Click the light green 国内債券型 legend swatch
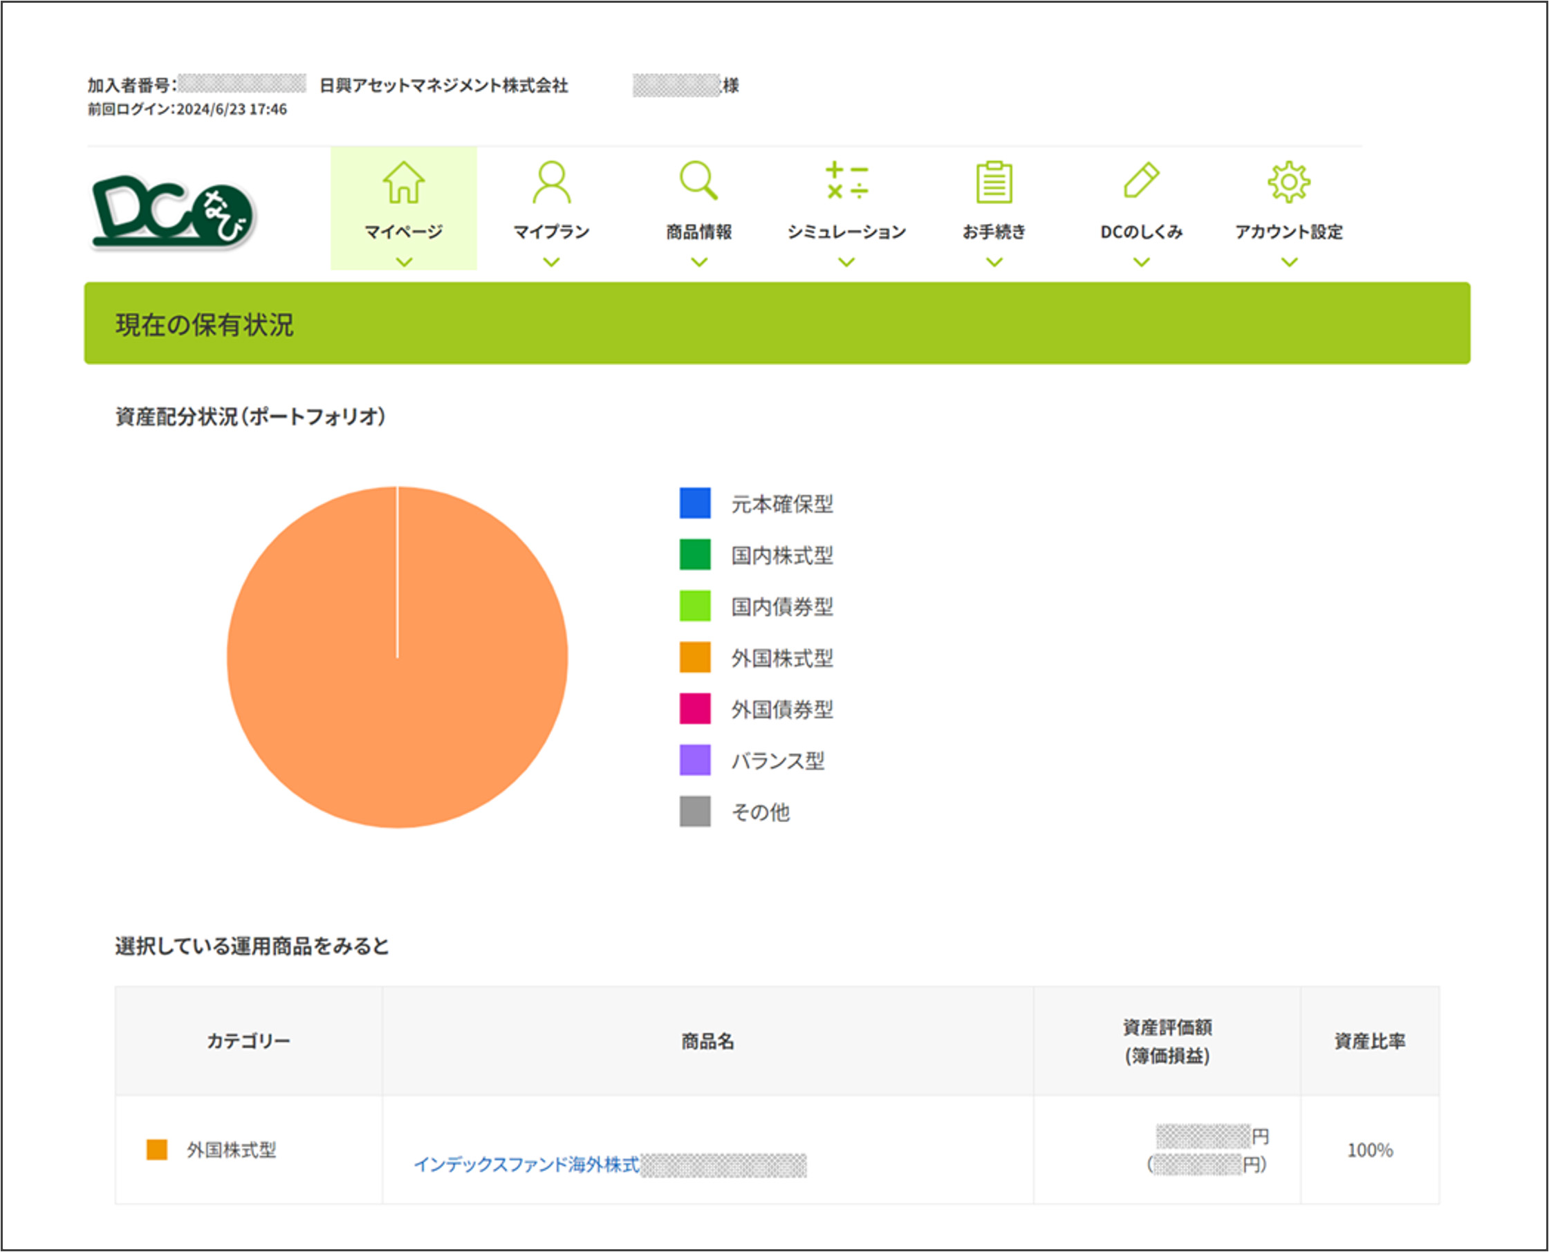The height and width of the screenshot is (1252, 1549). click(695, 606)
